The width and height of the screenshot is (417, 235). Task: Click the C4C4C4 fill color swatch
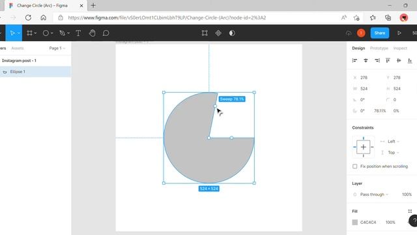[x=354, y=222]
